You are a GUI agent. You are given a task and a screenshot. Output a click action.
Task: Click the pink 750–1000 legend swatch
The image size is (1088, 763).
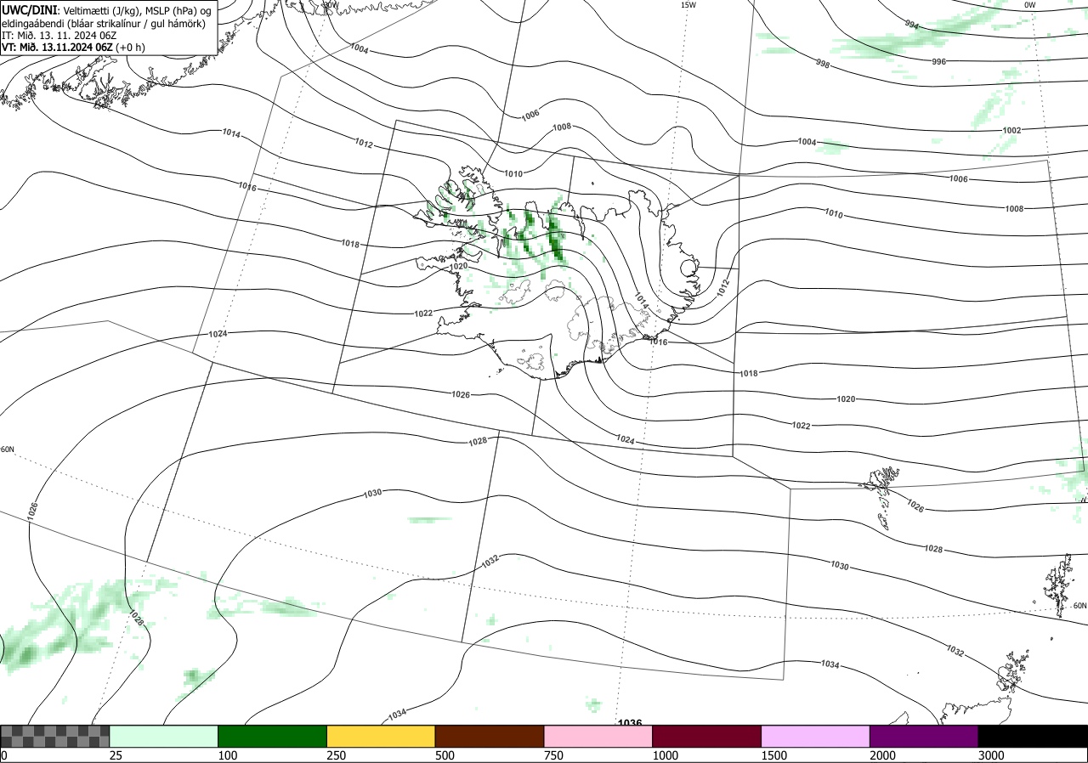(598, 736)
